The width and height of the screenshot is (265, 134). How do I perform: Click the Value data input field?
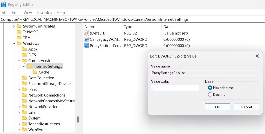[175, 88]
